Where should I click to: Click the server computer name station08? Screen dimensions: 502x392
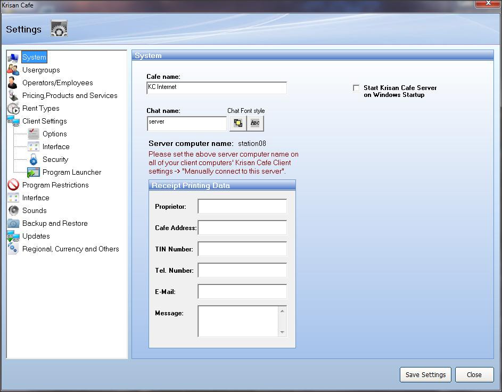(252, 143)
